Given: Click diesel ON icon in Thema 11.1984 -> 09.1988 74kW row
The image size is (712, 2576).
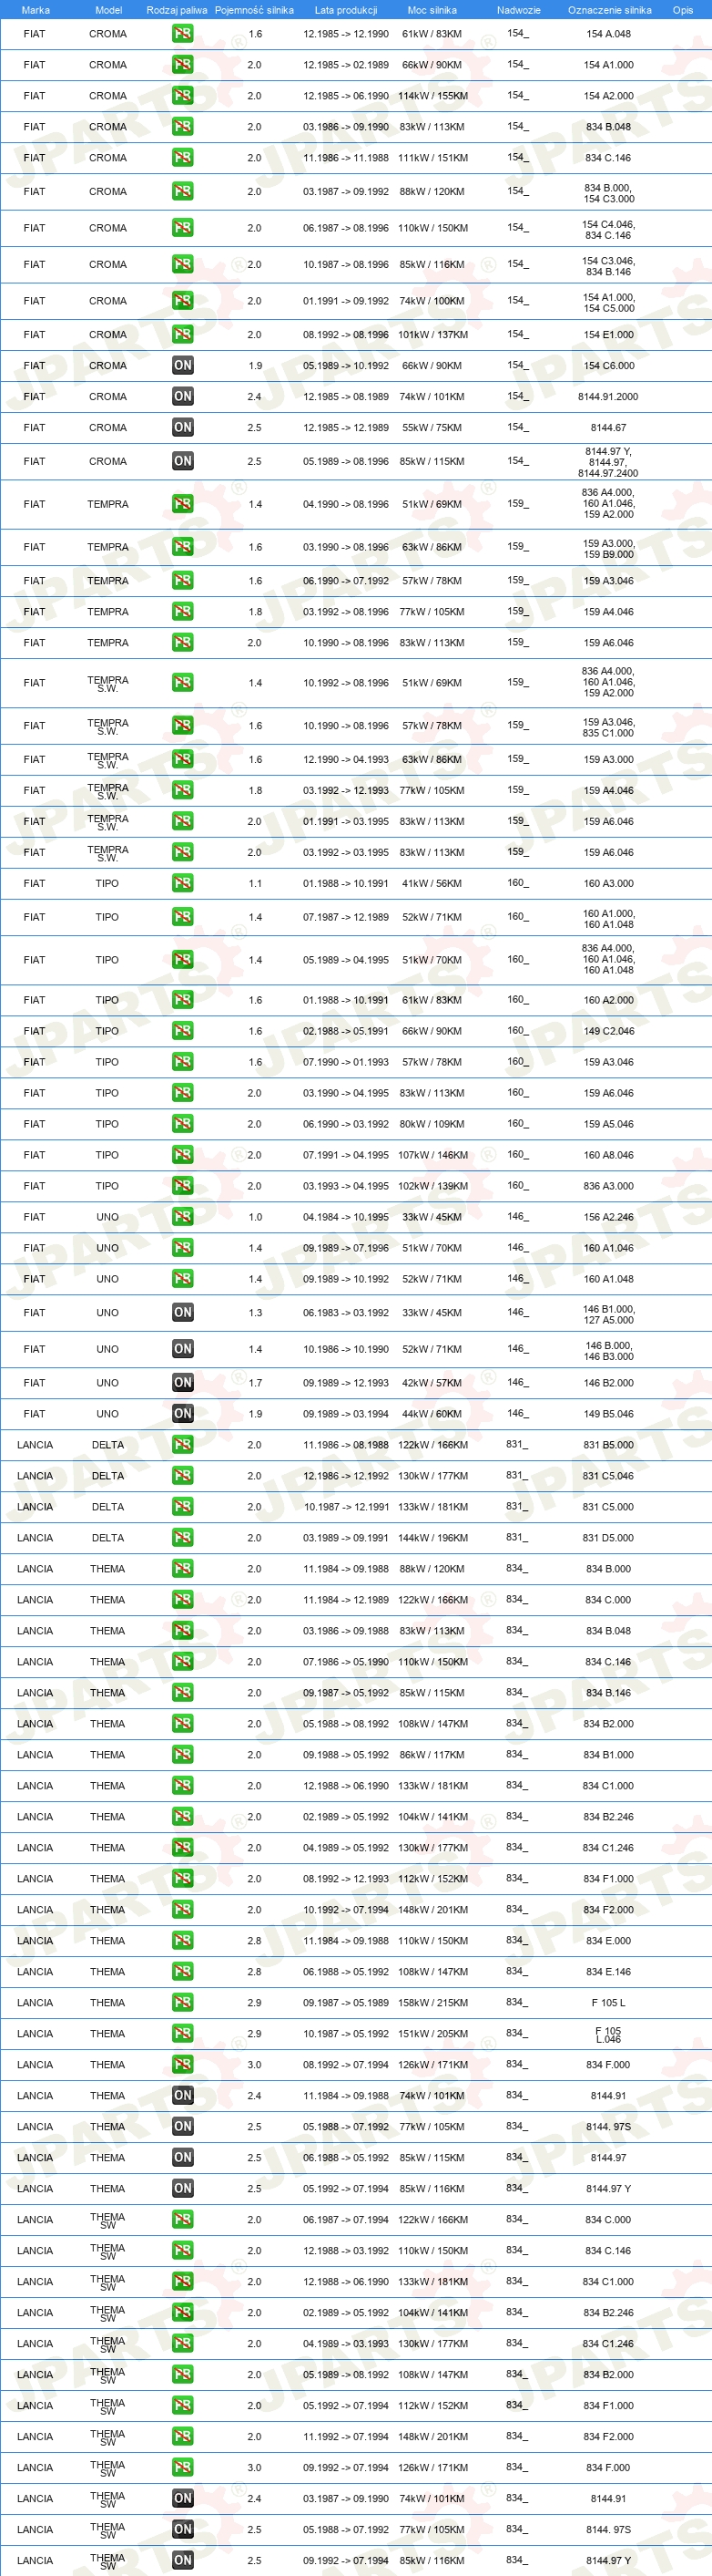Looking at the screenshot, I should tap(183, 2096).
